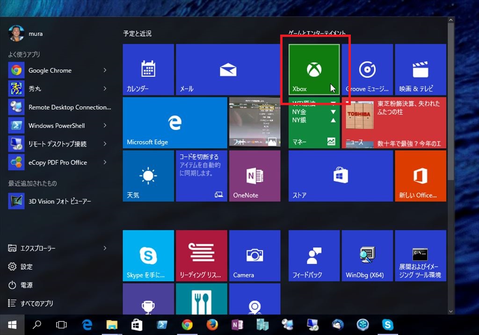Open the trophy sports tile

pyautogui.click(x=148, y=299)
